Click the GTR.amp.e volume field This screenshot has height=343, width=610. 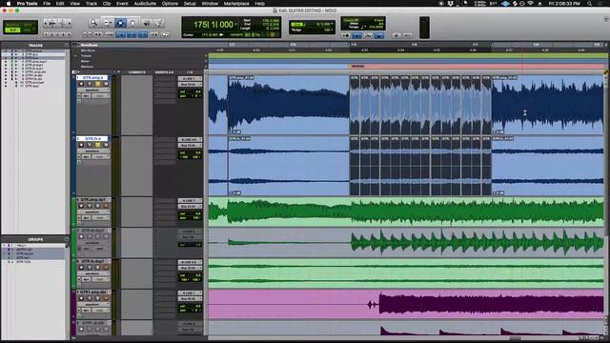pyautogui.click(x=190, y=91)
